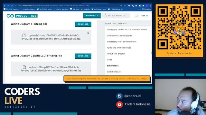Viewport: 206px width, 115px height.
Task: Click the Wiring Diagram 1 Fritzing File heading
Action: [29, 24]
